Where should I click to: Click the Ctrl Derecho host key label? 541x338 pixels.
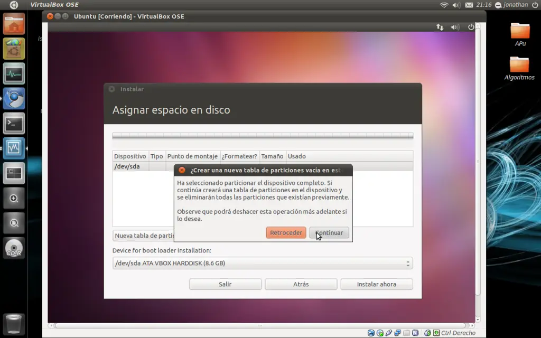pyautogui.click(x=458, y=333)
